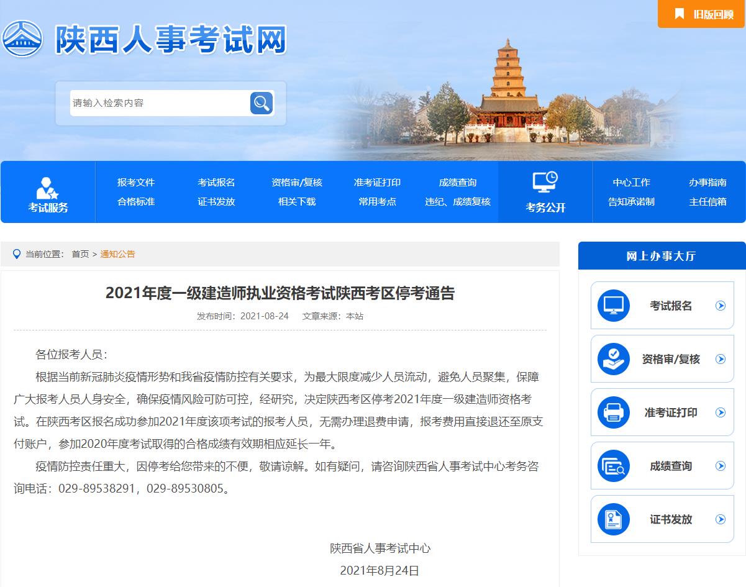Click the printer icon beside 准考证打印
This screenshot has width=746, height=587.
pos(613,412)
